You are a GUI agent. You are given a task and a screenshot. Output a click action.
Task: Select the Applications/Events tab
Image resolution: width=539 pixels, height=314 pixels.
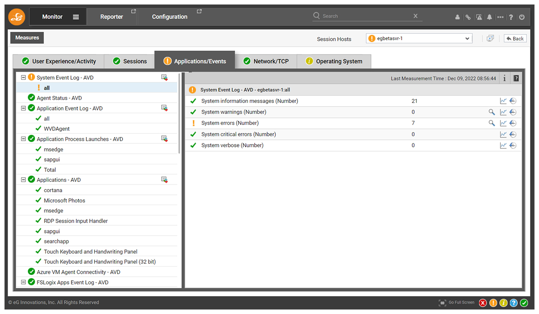pyautogui.click(x=194, y=60)
